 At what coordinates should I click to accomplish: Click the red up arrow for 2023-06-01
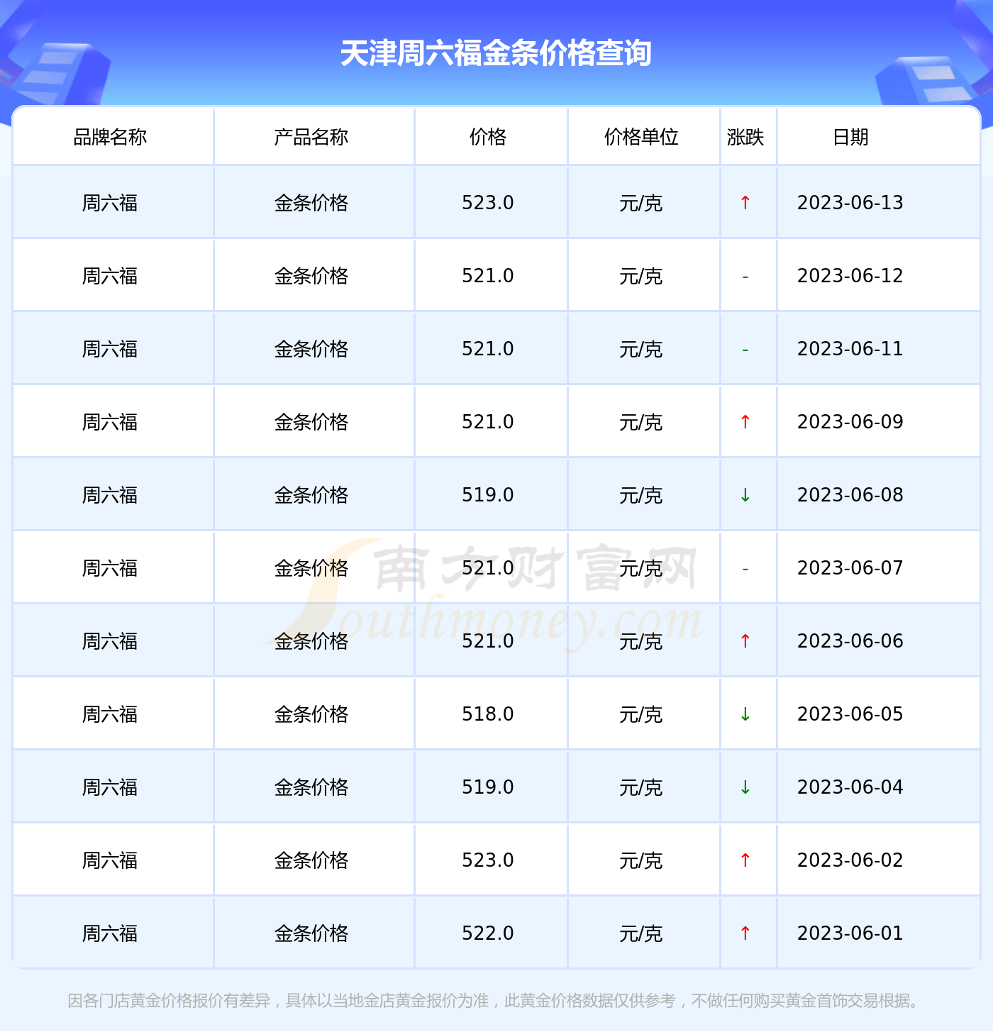pyautogui.click(x=745, y=933)
